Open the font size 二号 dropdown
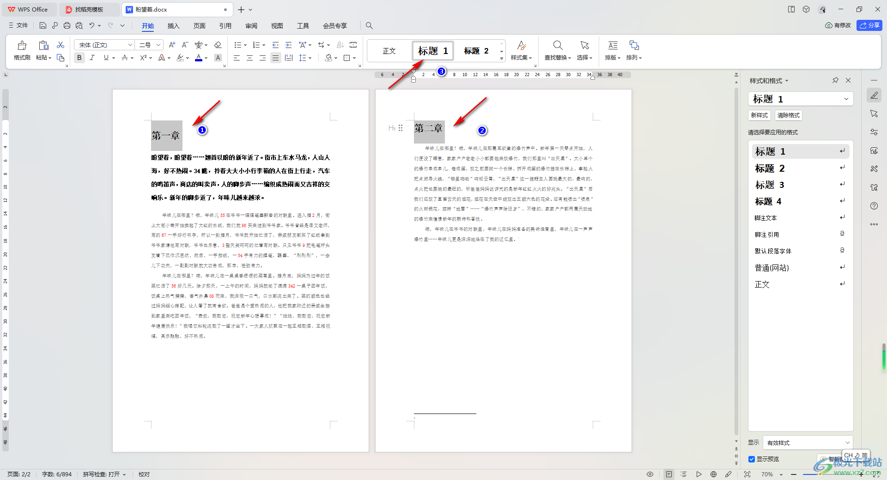 (158, 45)
